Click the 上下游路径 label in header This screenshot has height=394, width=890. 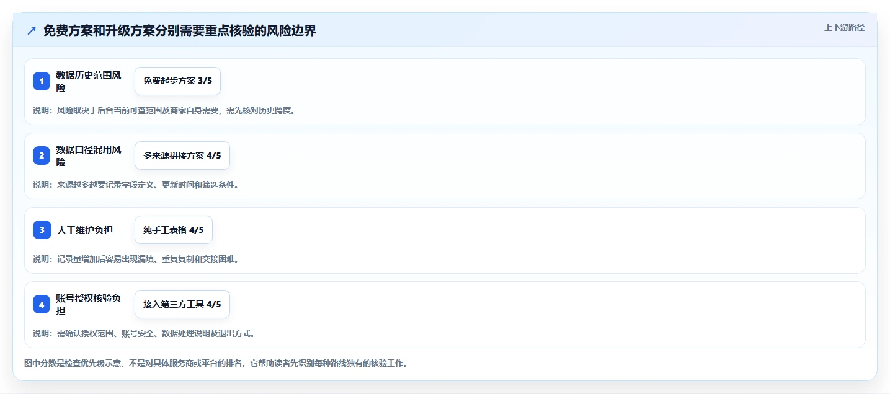[x=844, y=27]
